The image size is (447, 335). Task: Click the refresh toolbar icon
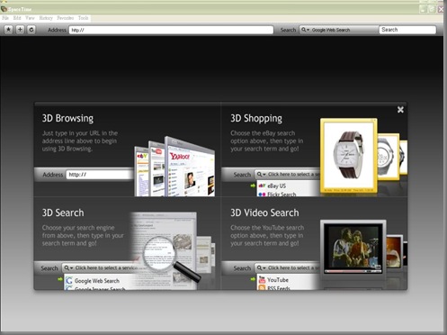(31, 30)
